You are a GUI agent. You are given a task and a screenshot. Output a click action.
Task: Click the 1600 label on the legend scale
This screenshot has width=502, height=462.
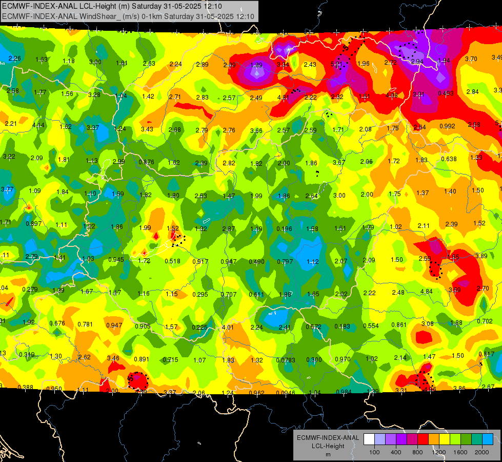point(460,452)
